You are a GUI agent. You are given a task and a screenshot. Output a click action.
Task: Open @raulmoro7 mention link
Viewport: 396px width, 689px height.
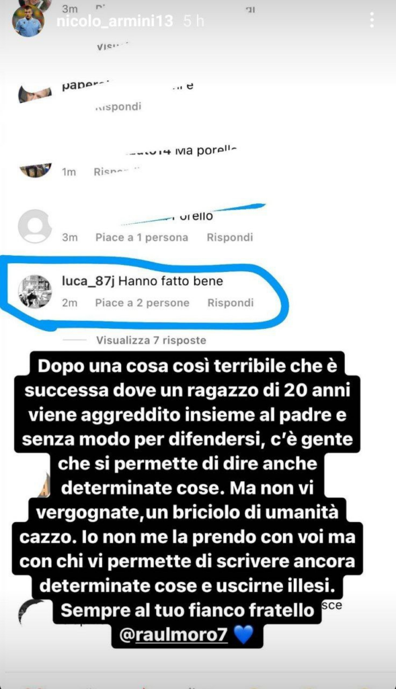(173, 635)
